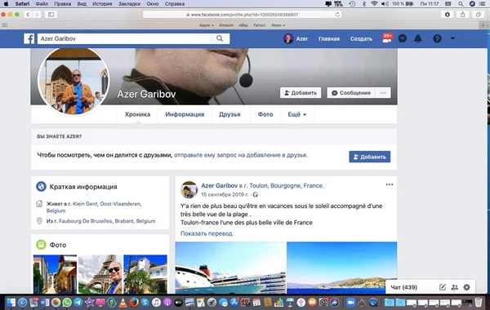Open the История menu
The width and height of the screenshot is (490, 310).
102,4
